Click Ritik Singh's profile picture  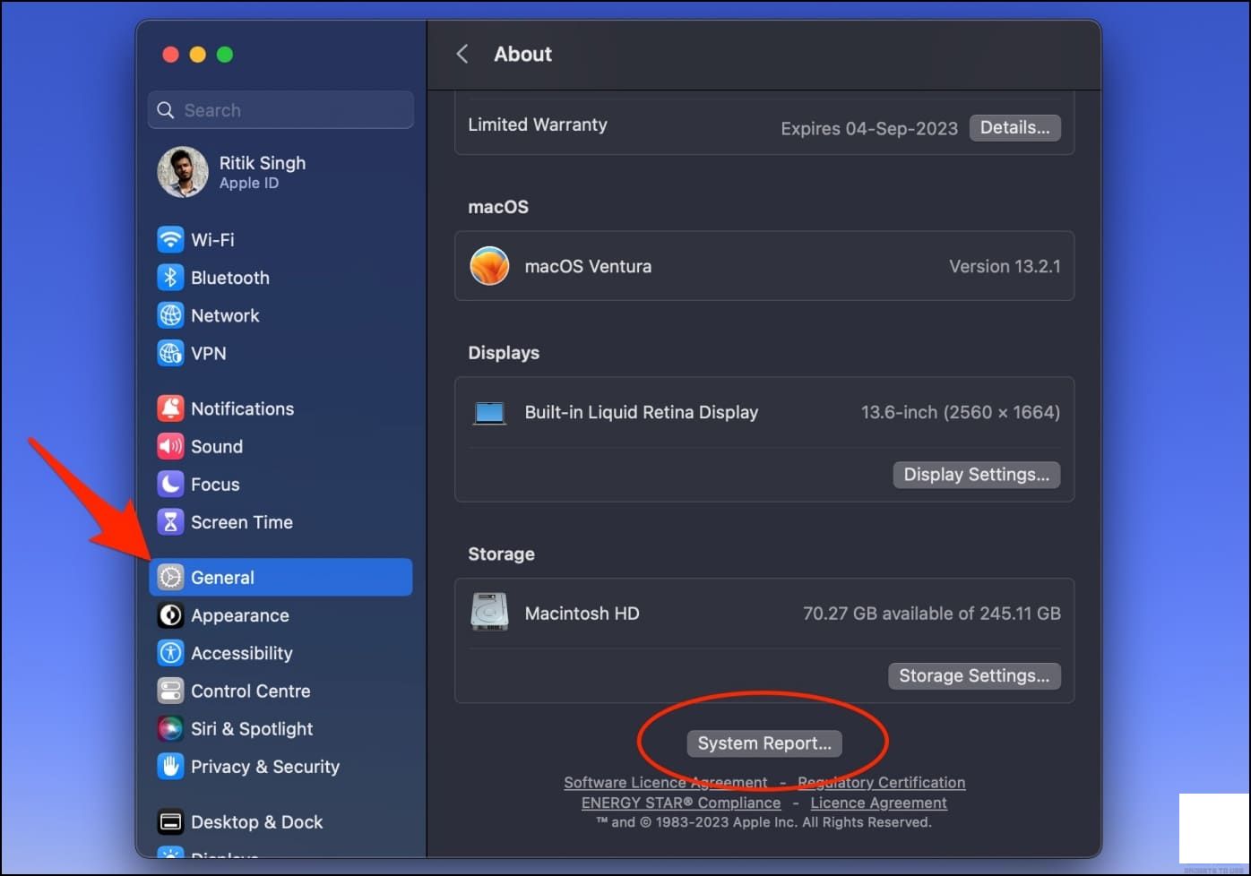pos(183,172)
